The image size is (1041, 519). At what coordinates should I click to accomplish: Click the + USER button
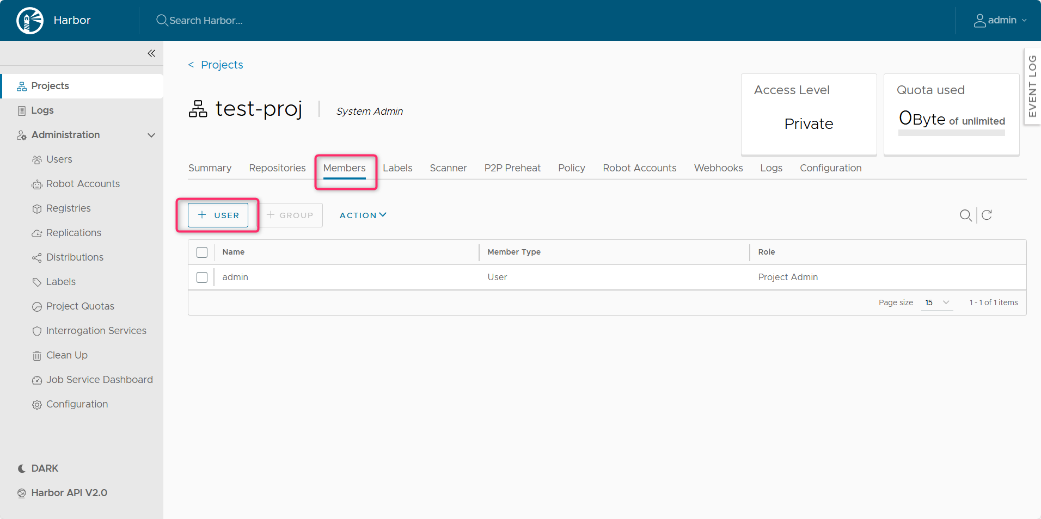point(218,215)
